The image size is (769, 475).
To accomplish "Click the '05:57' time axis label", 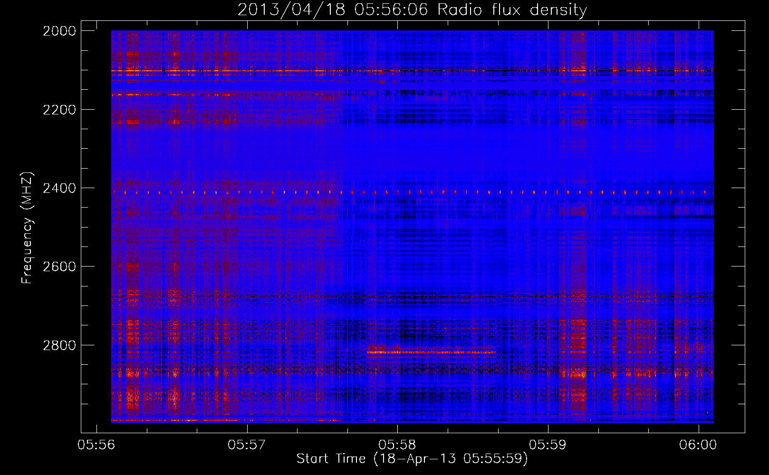I will coord(247,445).
